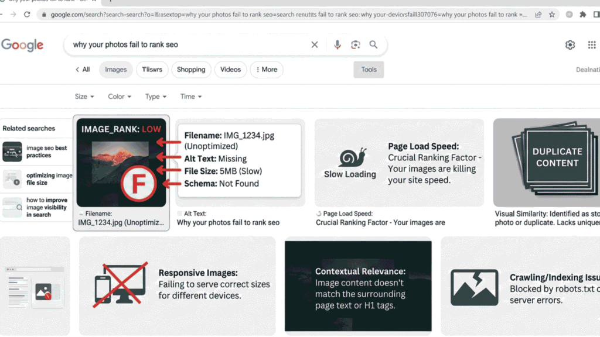Image resolution: width=600 pixels, height=337 pixels.
Task: Go forward in browser history
Action: point(13,15)
